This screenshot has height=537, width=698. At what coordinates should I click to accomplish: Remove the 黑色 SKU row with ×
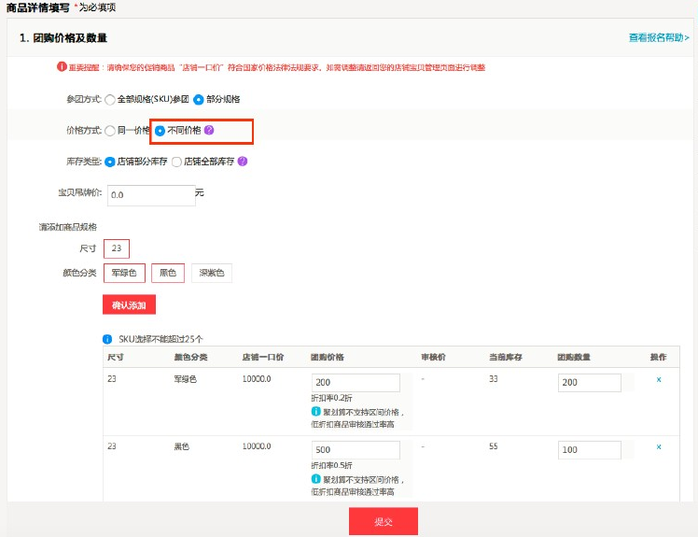pos(658,446)
